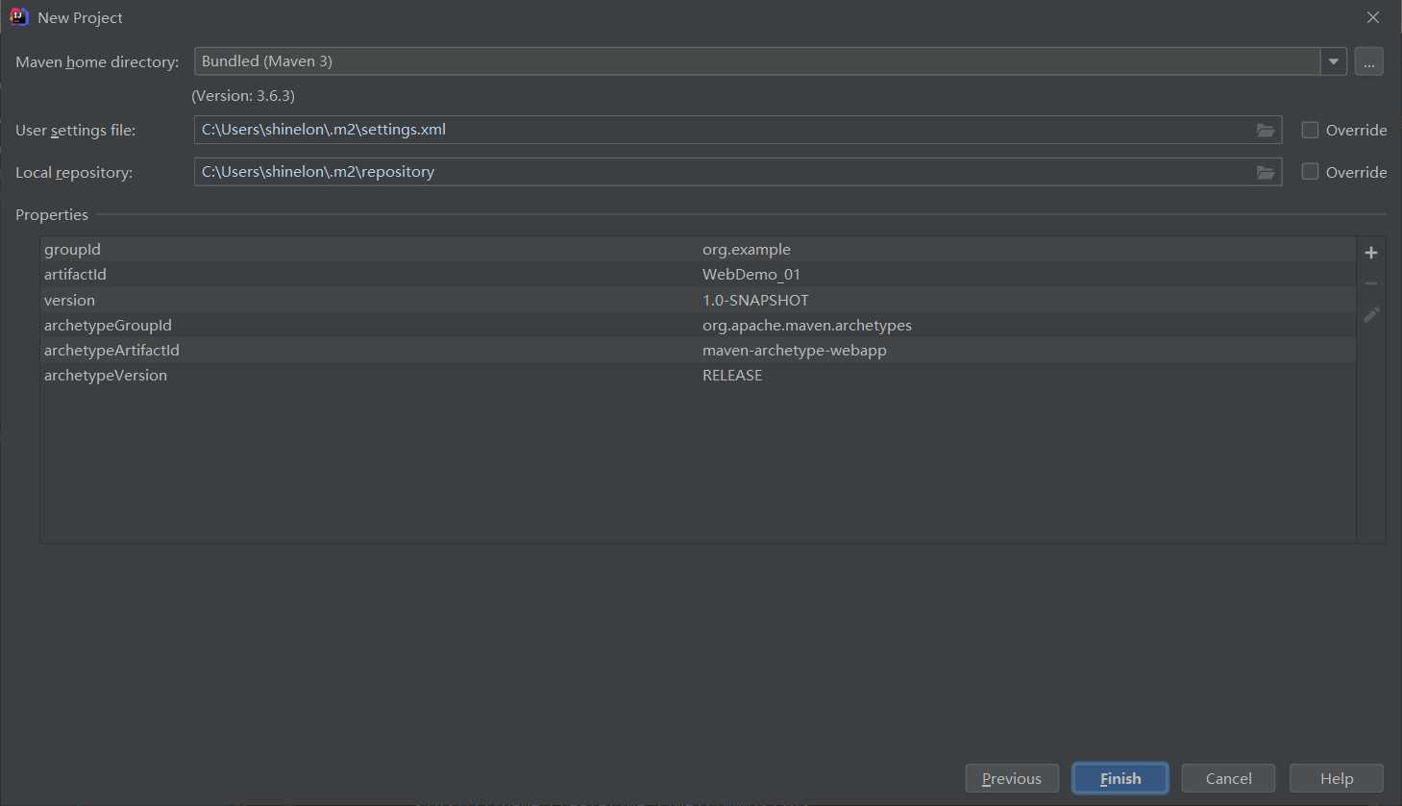1402x806 pixels.
Task: Click the org.apache.maven.archetypes value
Action: (x=807, y=325)
